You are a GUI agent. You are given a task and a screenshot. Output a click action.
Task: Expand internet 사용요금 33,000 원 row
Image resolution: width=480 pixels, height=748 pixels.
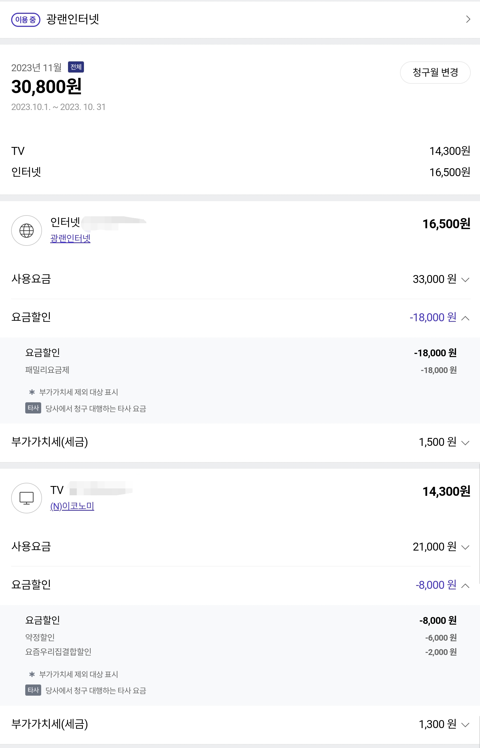pos(465,279)
